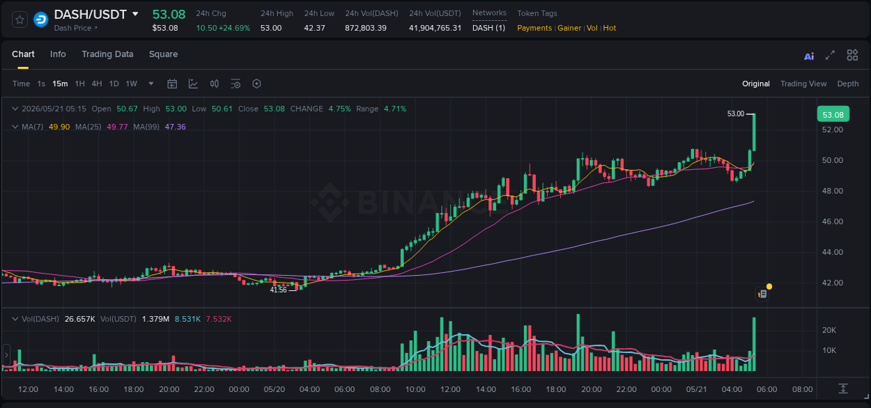
Task: Open chart display settings list icon
Action: [236, 84]
